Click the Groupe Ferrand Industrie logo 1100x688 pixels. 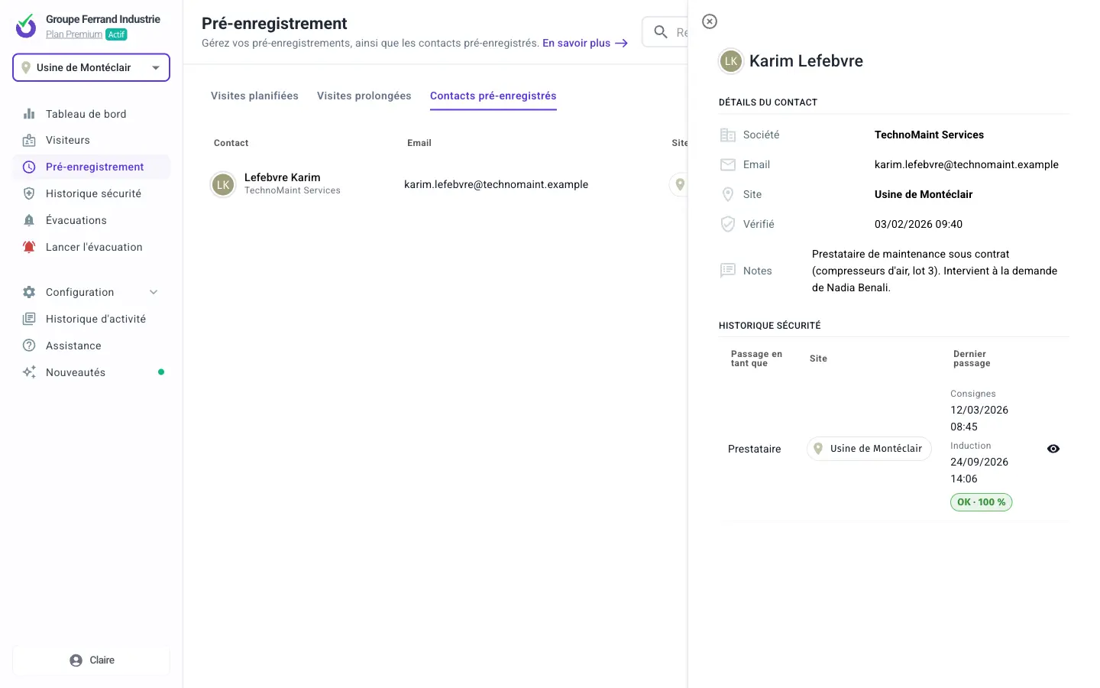pyautogui.click(x=26, y=26)
